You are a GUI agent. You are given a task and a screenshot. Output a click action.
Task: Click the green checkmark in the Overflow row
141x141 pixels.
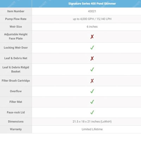pos(92,91)
